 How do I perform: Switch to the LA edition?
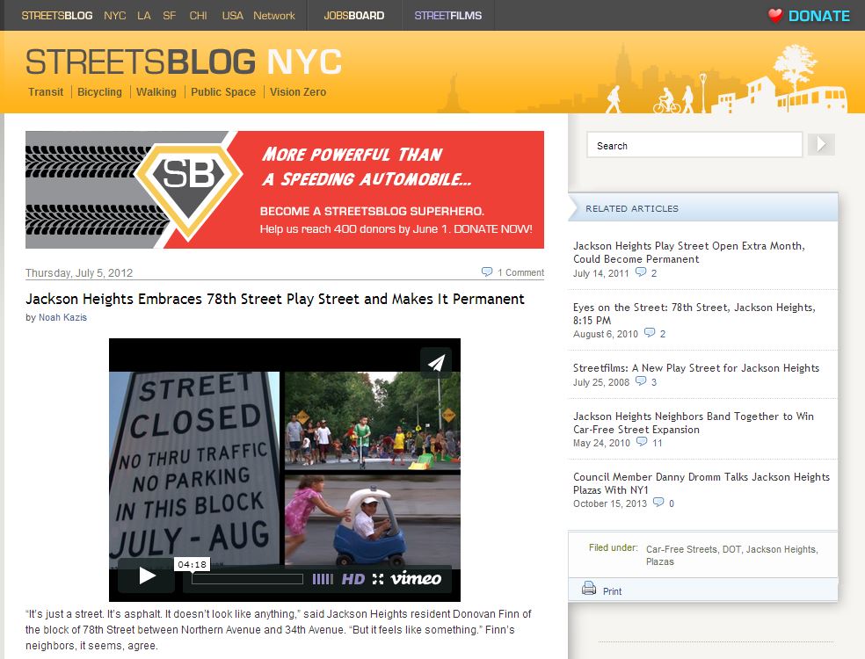click(144, 16)
